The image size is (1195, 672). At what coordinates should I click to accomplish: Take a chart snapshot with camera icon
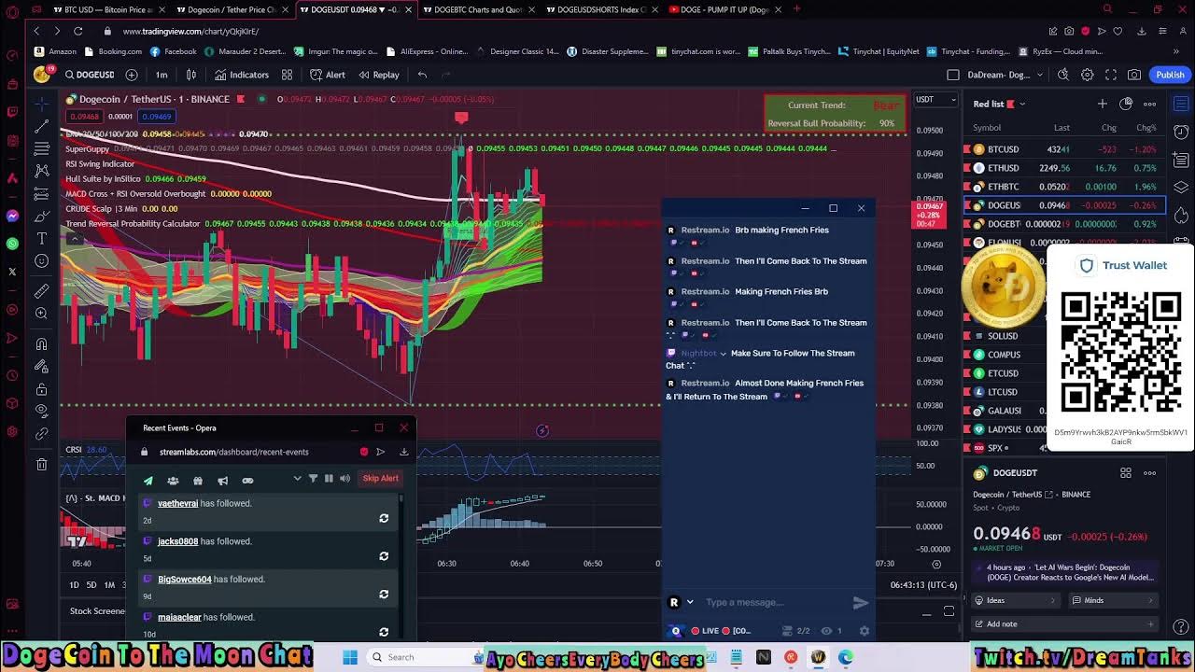tap(1133, 75)
